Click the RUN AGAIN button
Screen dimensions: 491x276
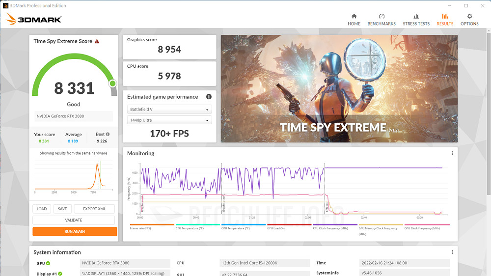click(x=75, y=231)
